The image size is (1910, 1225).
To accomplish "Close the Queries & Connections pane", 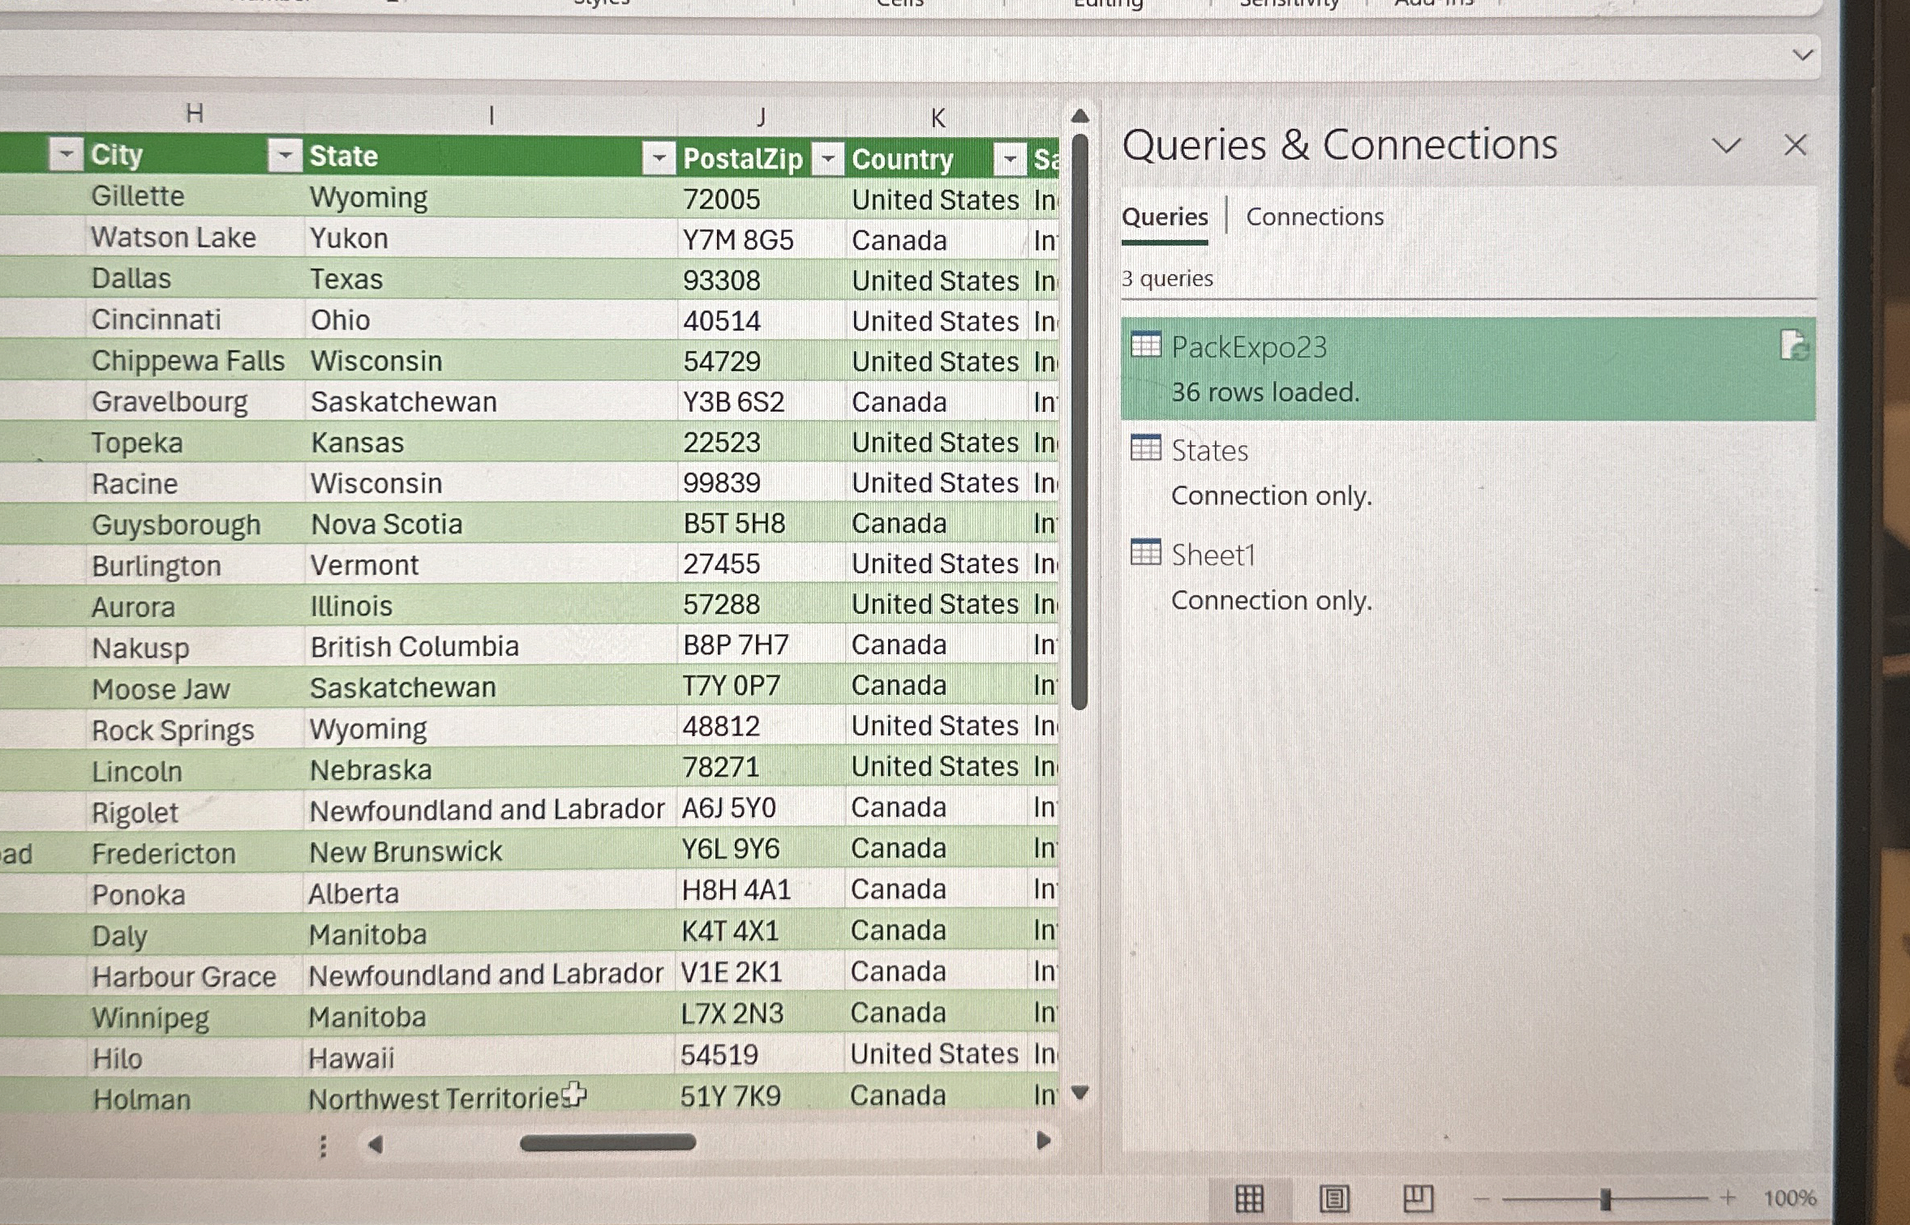I will [x=1795, y=144].
